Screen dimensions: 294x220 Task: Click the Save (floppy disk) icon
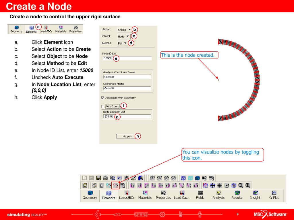98,178
